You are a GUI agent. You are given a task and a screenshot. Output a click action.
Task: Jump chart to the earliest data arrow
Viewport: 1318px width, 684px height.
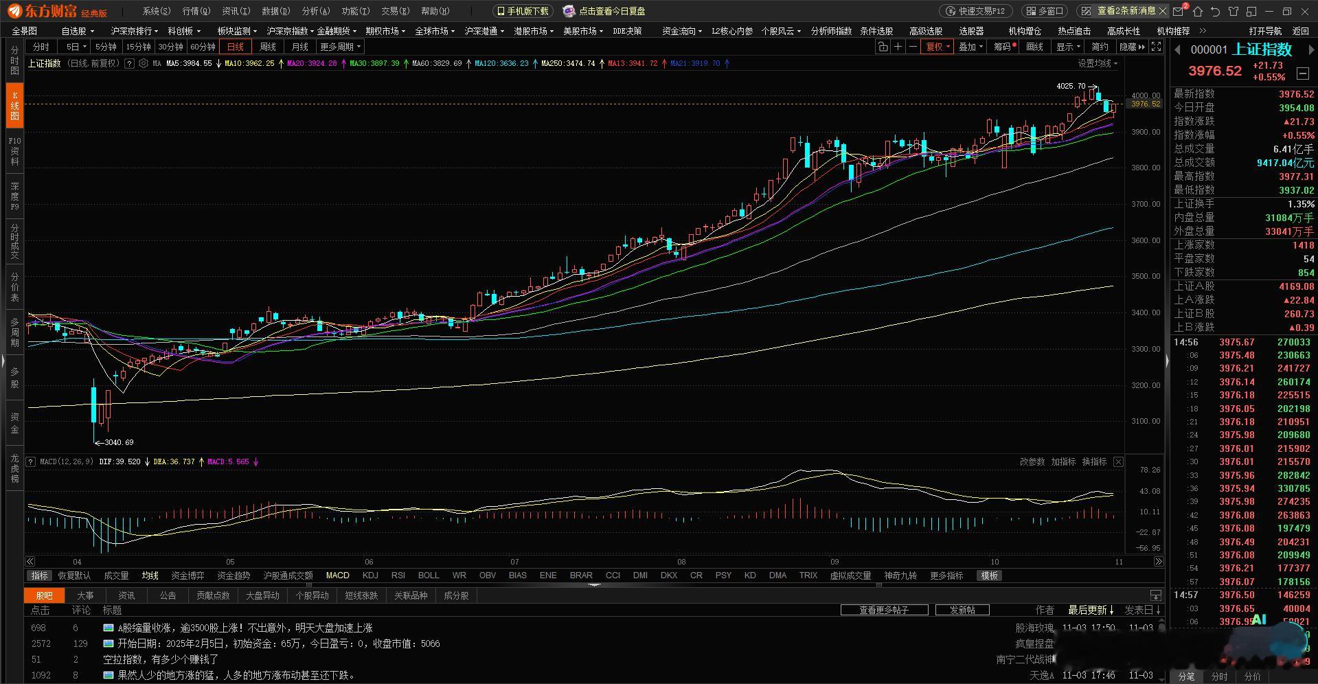(30, 562)
